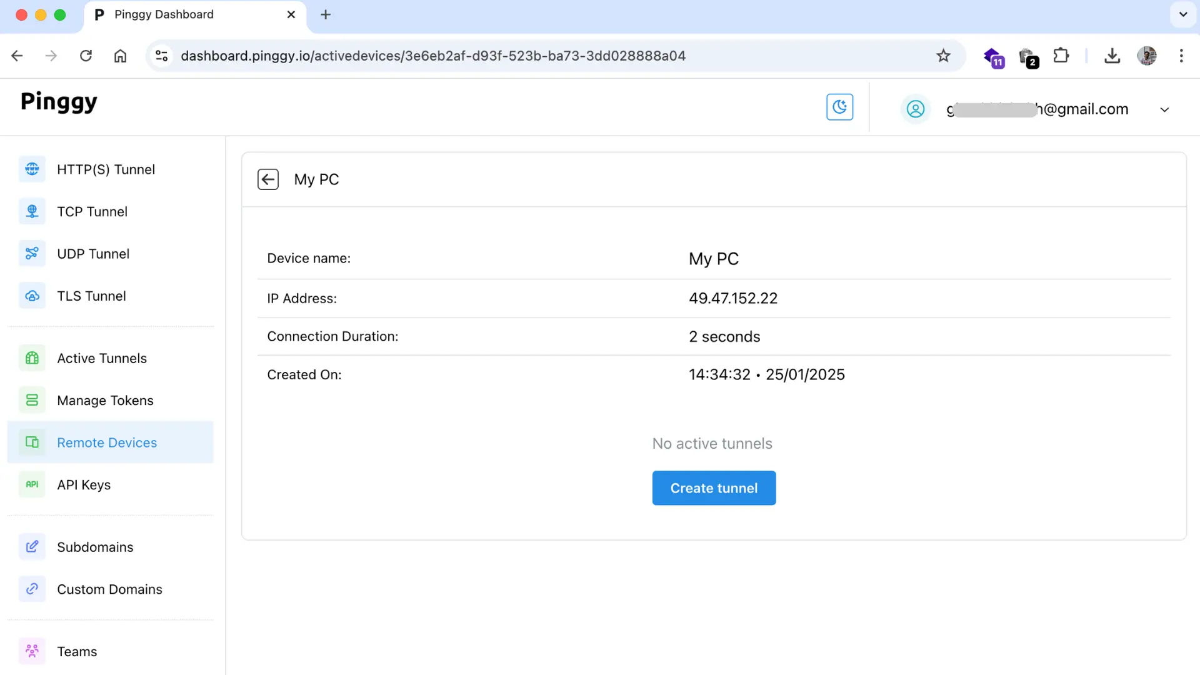Click the No active tunnels message
Viewport: 1200px width, 675px height.
click(712, 444)
